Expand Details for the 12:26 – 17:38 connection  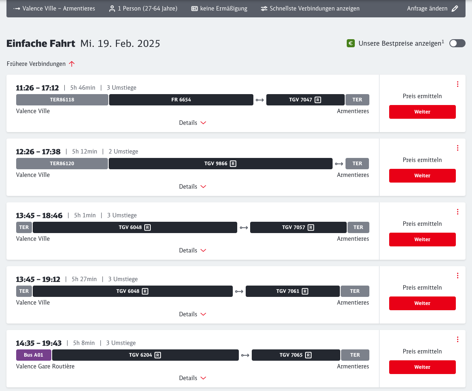[192, 187]
